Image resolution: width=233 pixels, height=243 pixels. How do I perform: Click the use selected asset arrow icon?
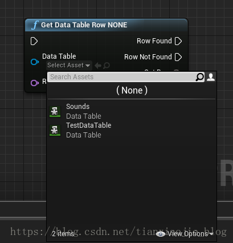coord(98,66)
